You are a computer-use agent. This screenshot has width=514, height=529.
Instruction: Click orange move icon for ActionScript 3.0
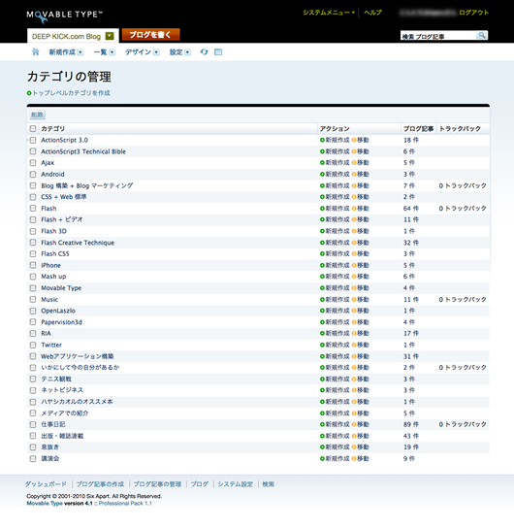pos(354,140)
